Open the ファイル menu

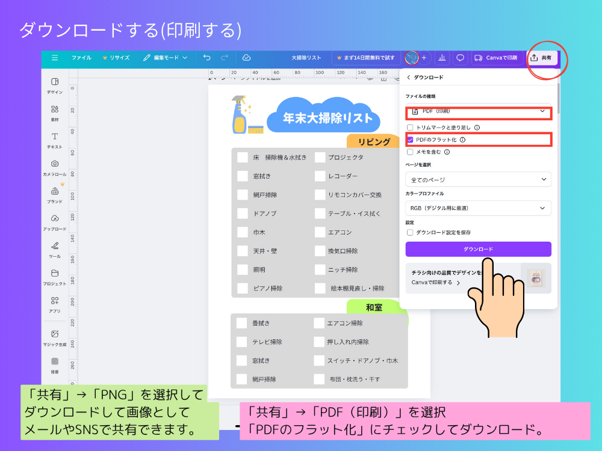click(x=81, y=58)
